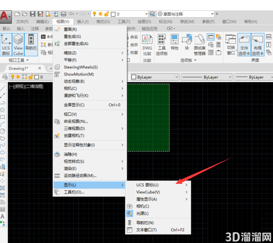Expand the 选项板 panel arrow
This screenshot has width=273, height=243.
(195, 60)
